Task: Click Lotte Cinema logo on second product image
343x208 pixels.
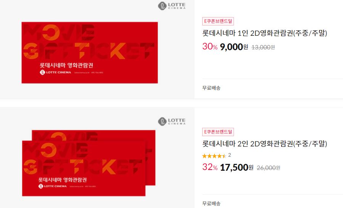Action: pos(172,121)
